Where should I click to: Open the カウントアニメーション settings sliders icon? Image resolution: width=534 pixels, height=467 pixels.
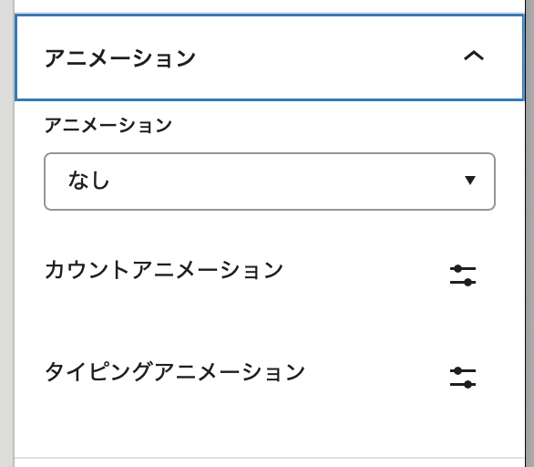(x=463, y=275)
